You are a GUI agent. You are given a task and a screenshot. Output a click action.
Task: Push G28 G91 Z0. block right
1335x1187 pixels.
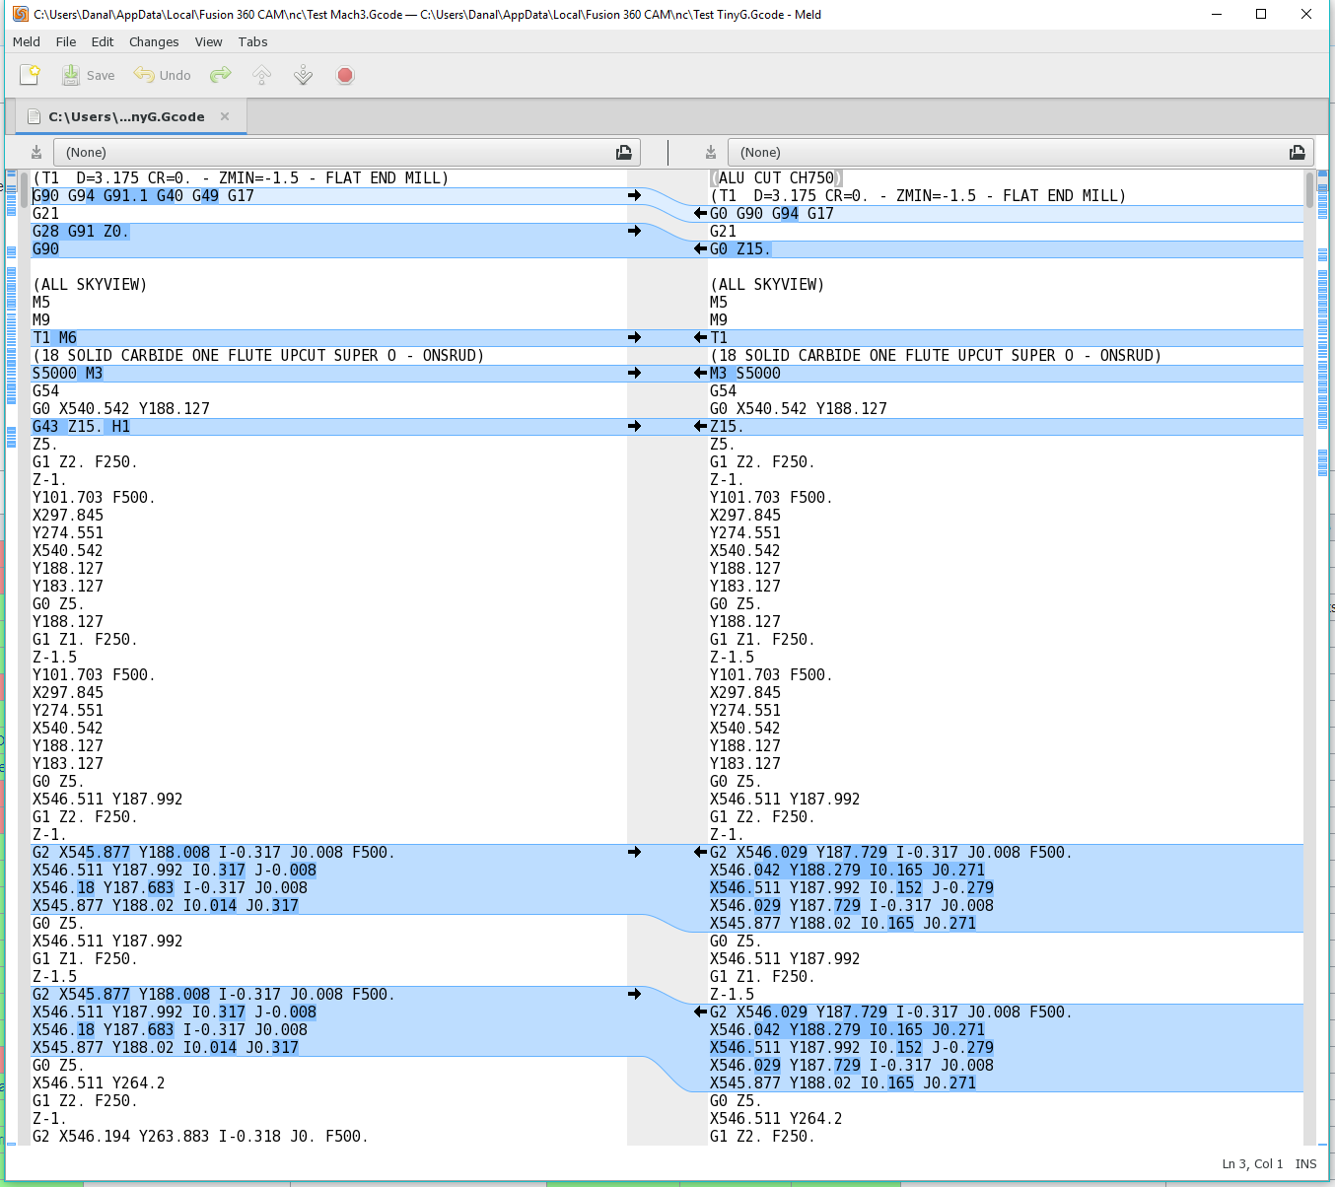pyautogui.click(x=635, y=231)
